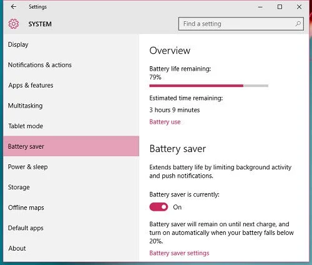
Task: Open Power & sleep settings
Action: (x=71, y=167)
